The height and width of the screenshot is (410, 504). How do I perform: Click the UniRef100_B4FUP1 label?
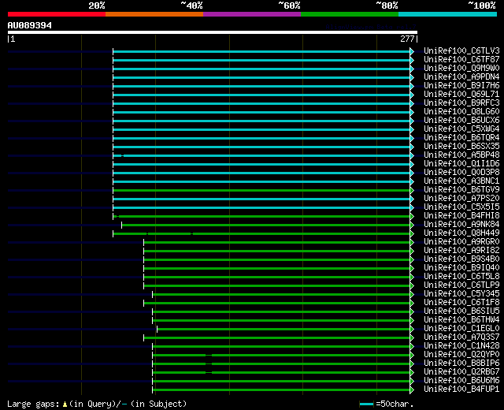tap(461, 389)
